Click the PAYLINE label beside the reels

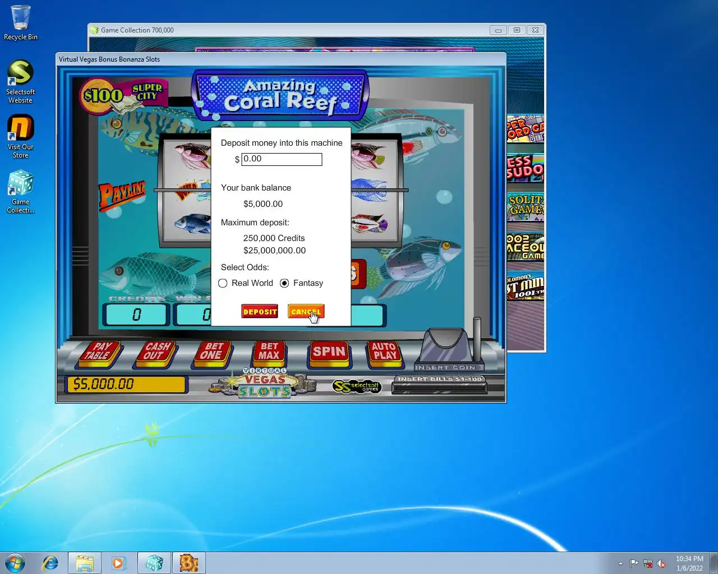coord(122,195)
